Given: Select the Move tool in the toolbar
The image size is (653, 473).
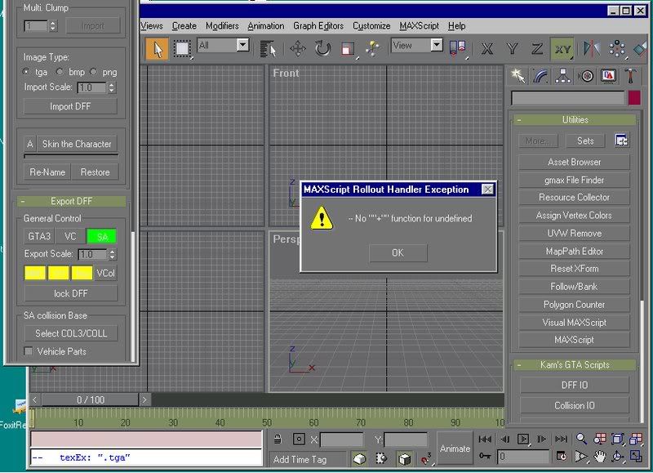Looking at the screenshot, I should [x=297, y=49].
